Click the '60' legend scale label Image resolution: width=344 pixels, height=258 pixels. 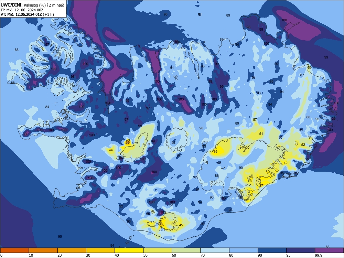174,255
